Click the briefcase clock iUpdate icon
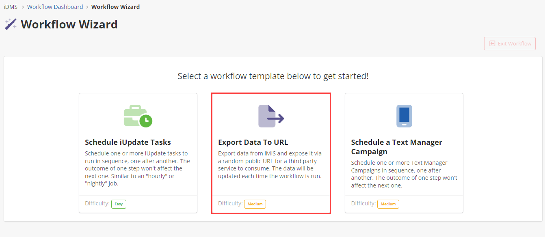 pyautogui.click(x=138, y=116)
